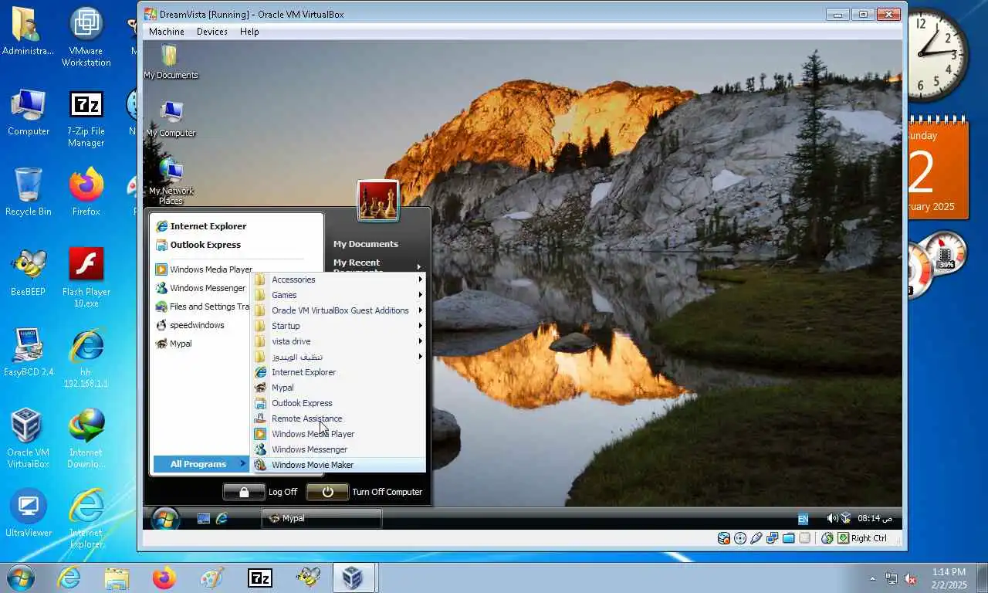The image size is (988, 593).
Task: Click the network adapters indicator in VirtualBox status bar
Action: coord(773,538)
